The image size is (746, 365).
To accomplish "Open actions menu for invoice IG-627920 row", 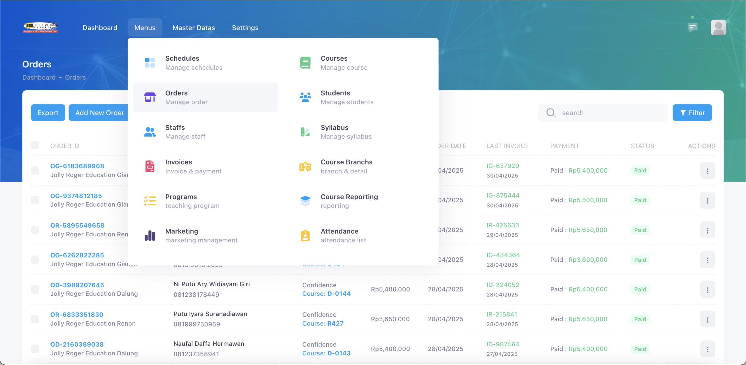I will point(707,171).
